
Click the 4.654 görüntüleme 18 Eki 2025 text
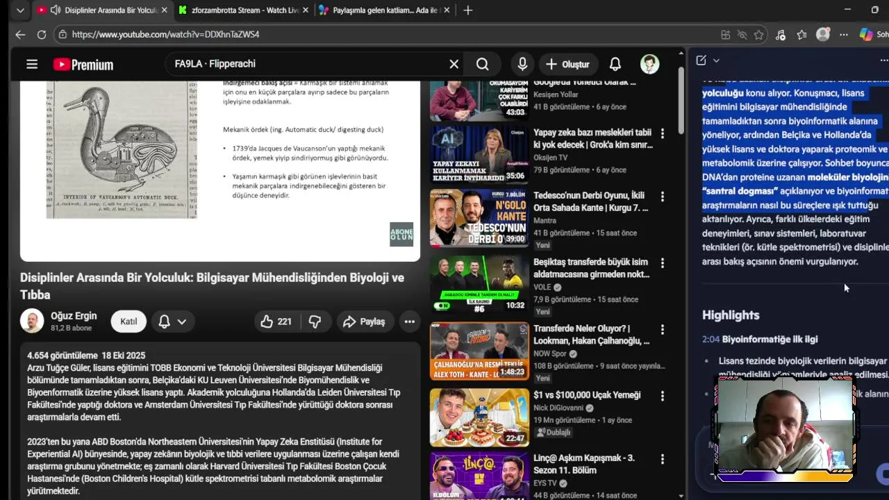(x=86, y=356)
